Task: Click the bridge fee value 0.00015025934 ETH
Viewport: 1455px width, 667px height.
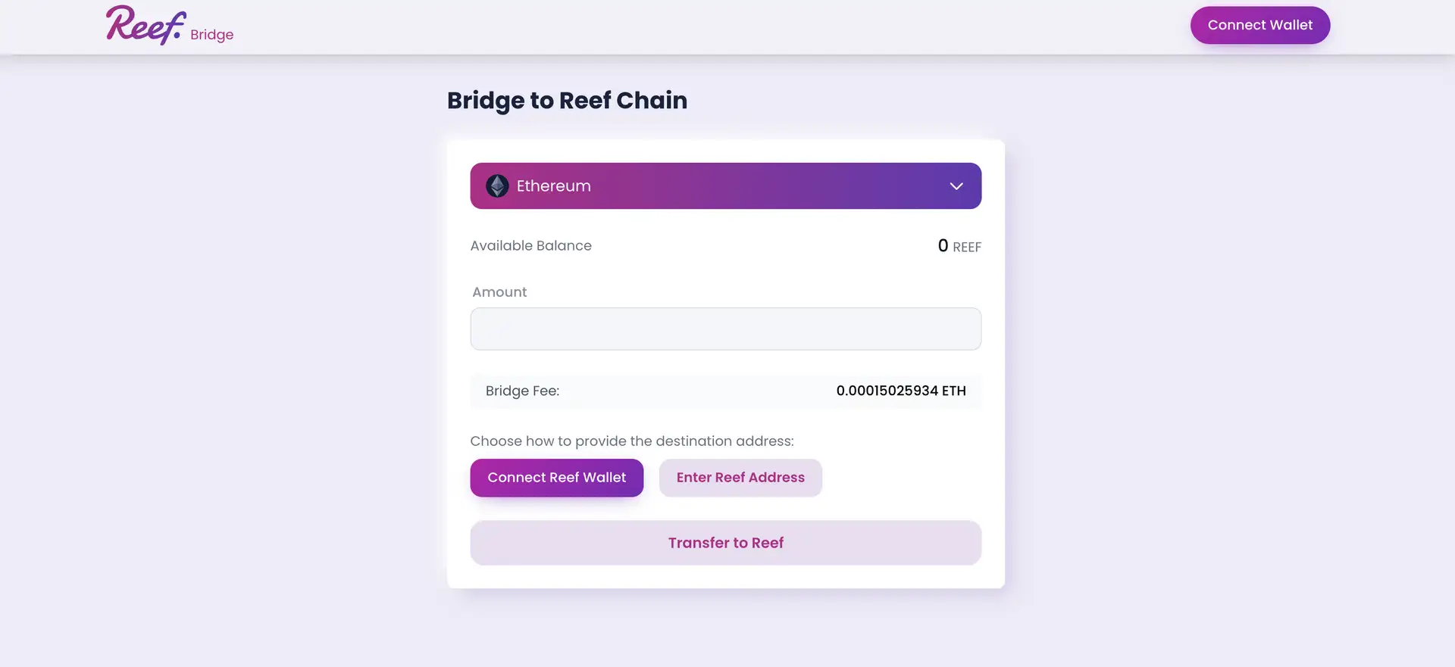Action: click(900, 391)
